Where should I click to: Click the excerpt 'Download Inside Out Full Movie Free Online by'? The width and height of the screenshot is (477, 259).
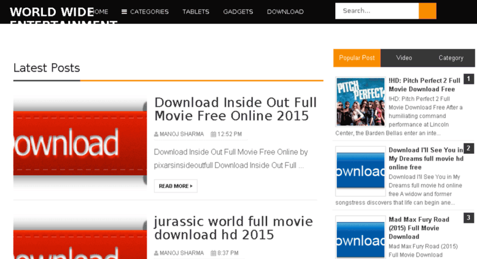(x=231, y=152)
